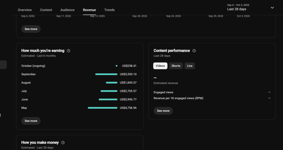Click the September row label
283x150 pixels.
(x=28, y=74)
